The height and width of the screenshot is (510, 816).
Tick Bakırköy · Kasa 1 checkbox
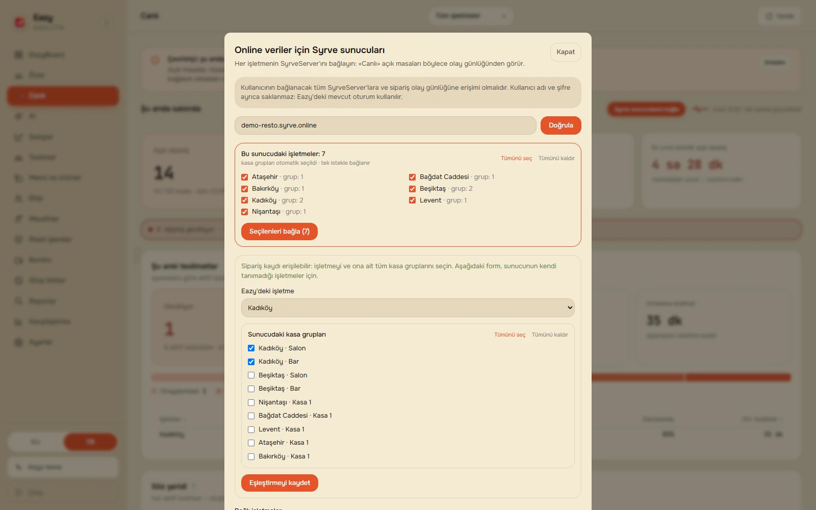251,456
